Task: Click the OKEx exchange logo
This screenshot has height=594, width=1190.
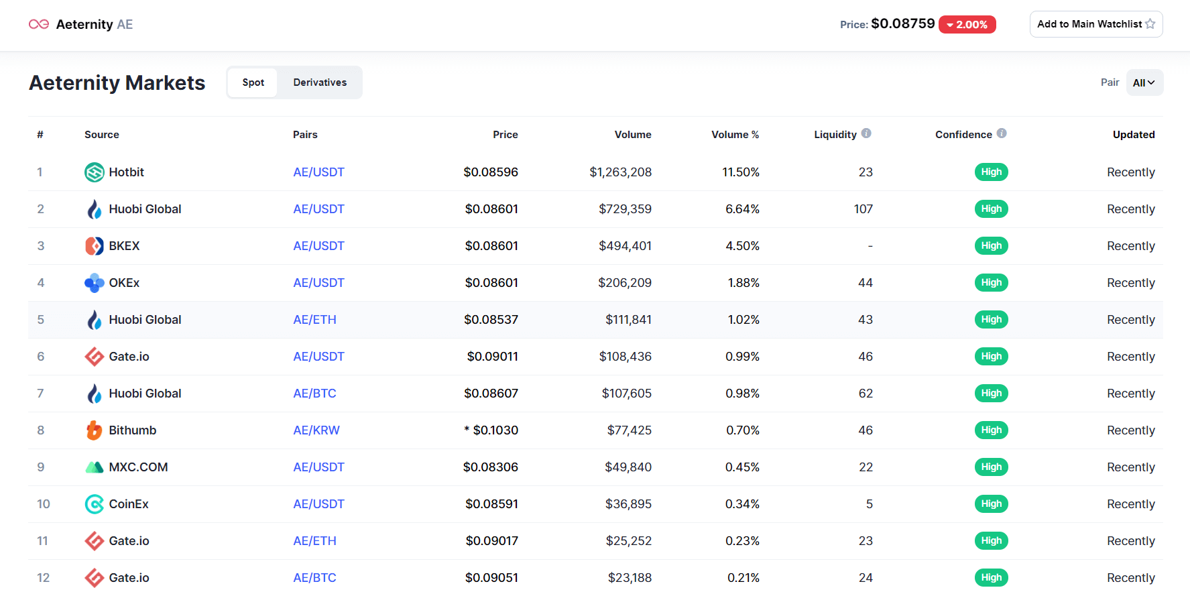Action: pos(95,283)
